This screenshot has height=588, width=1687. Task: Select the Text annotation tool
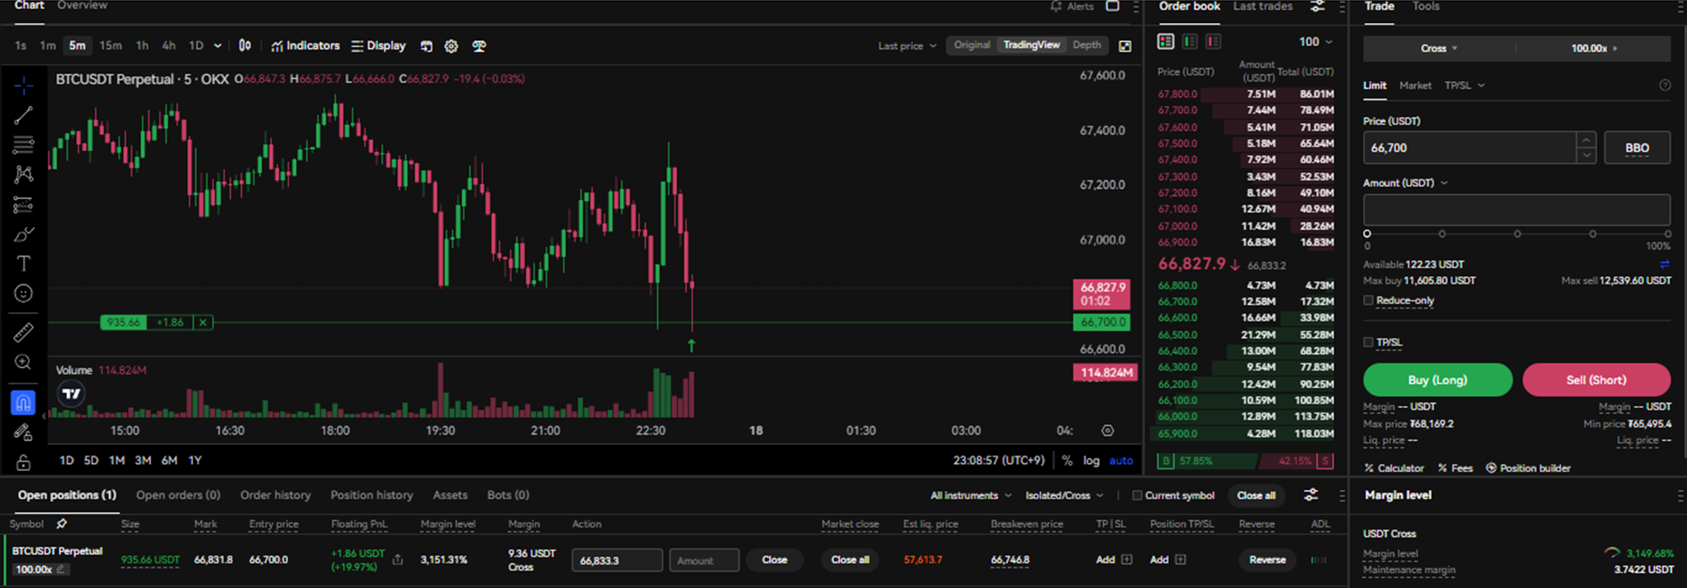pos(23,263)
